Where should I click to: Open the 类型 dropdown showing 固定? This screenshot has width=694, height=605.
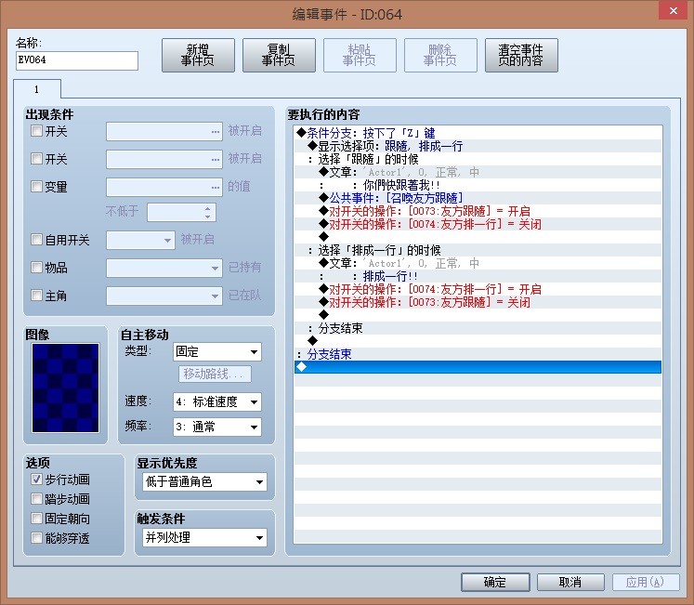(x=217, y=352)
